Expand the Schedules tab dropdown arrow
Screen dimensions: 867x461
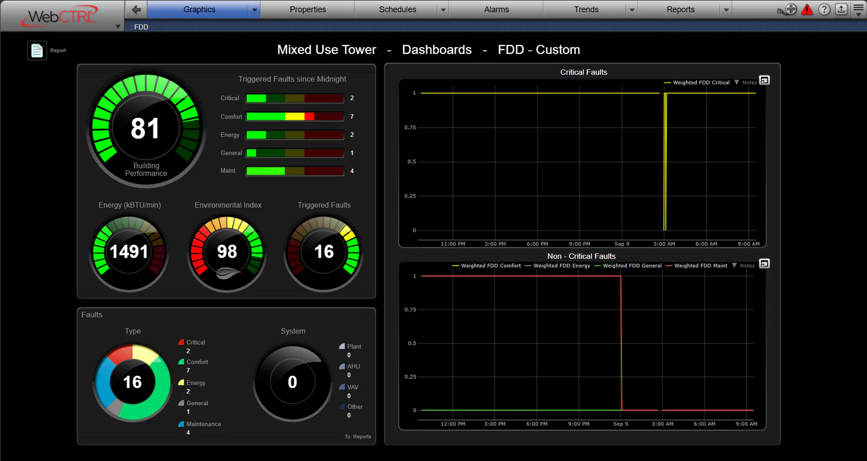click(x=443, y=10)
